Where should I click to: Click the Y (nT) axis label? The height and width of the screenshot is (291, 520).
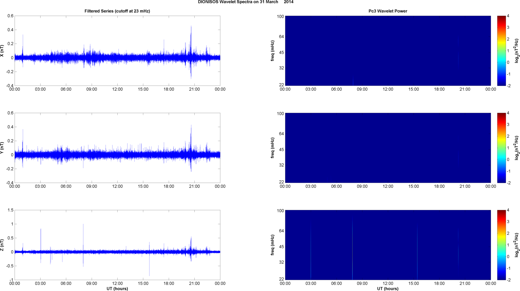tap(2, 148)
